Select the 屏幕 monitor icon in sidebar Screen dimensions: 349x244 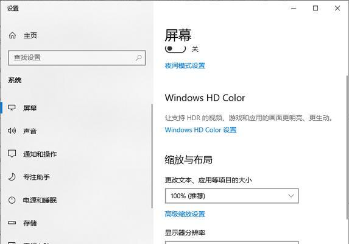tap(12, 108)
